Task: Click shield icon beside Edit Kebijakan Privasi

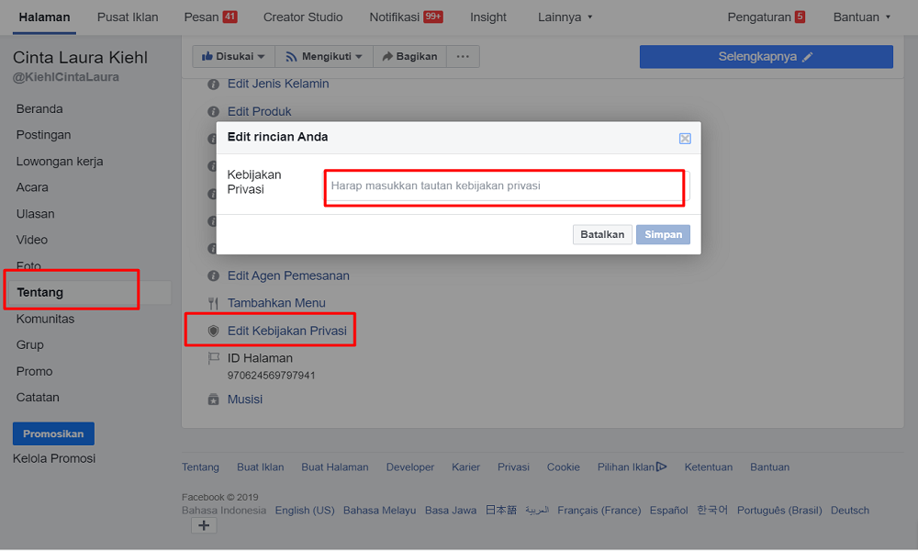Action: click(213, 331)
